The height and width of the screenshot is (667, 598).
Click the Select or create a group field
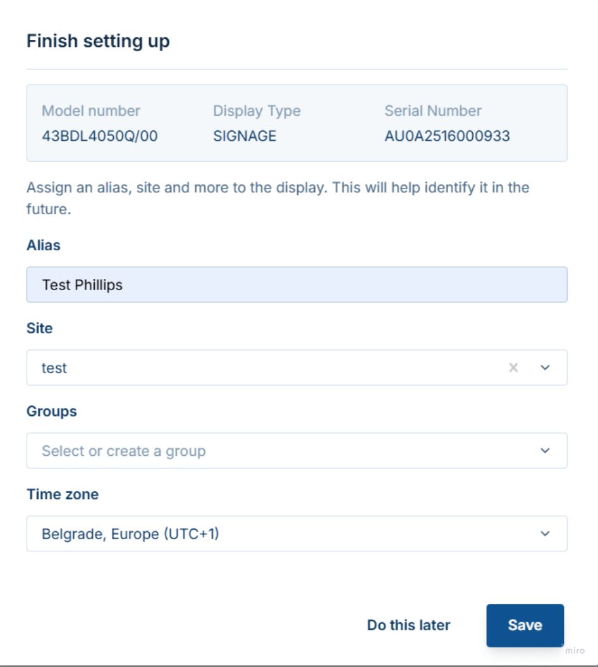[x=297, y=451]
